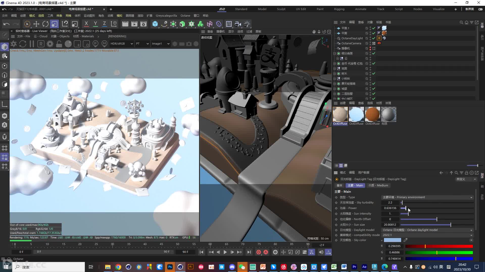Select the OctaneDayLight object
This screenshot has width=485, height=272.
pyautogui.click(x=352, y=38)
